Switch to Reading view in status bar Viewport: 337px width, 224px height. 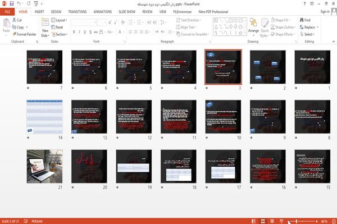click(272, 221)
